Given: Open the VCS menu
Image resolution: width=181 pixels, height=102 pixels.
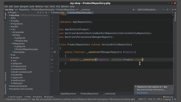Looking at the screenshot, I should pyautogui.click(x=58, y=7).
